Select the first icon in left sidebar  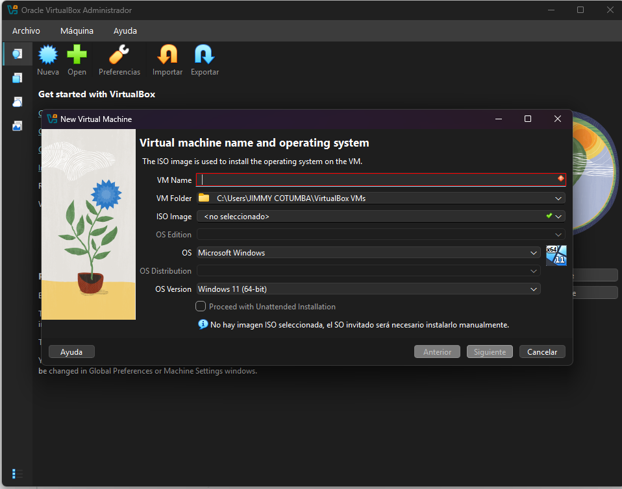point(17,53)
